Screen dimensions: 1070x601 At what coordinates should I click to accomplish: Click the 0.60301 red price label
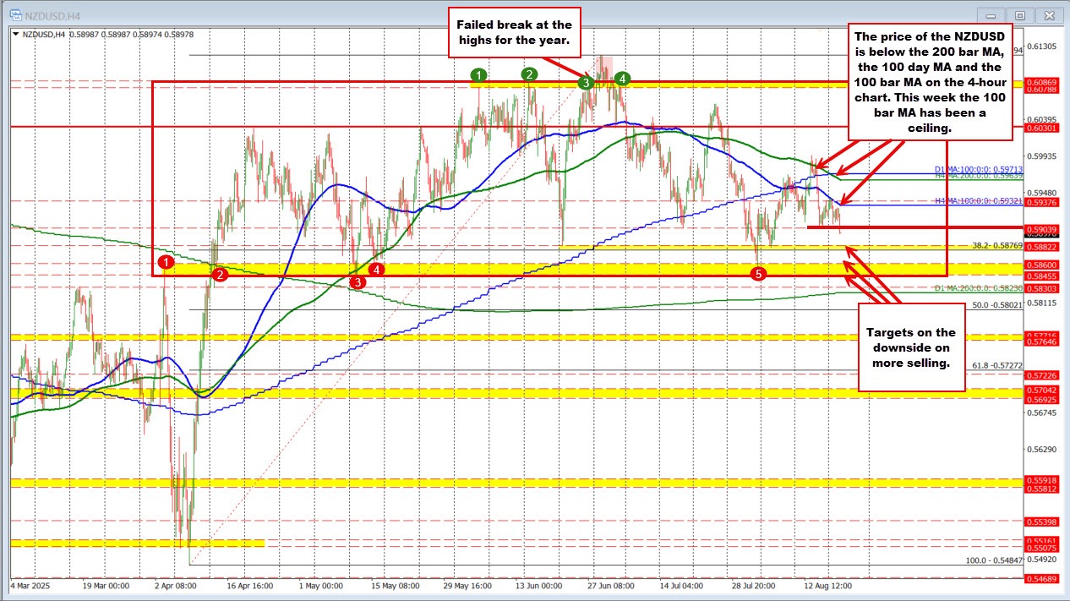(1042, 128)
